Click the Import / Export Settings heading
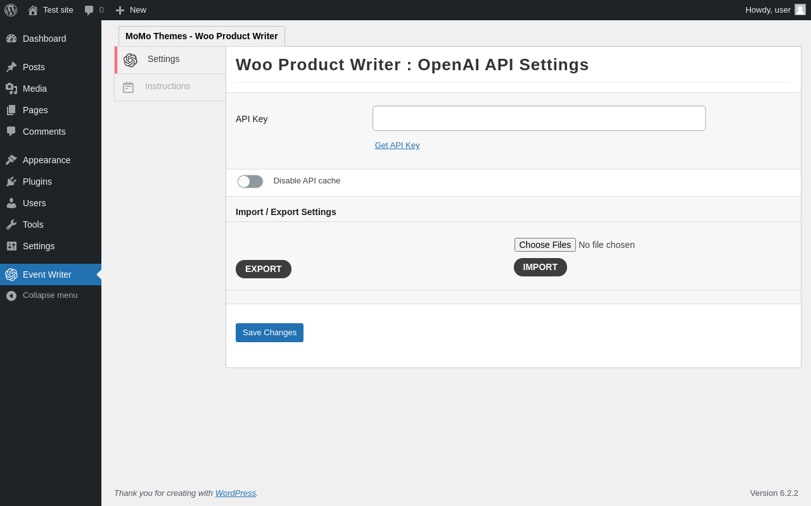 pos(286,212)
